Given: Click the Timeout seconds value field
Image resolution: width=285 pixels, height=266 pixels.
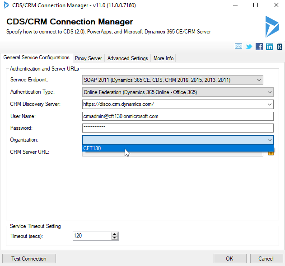Looking at the screenshot, I should [x=92, y=236].
